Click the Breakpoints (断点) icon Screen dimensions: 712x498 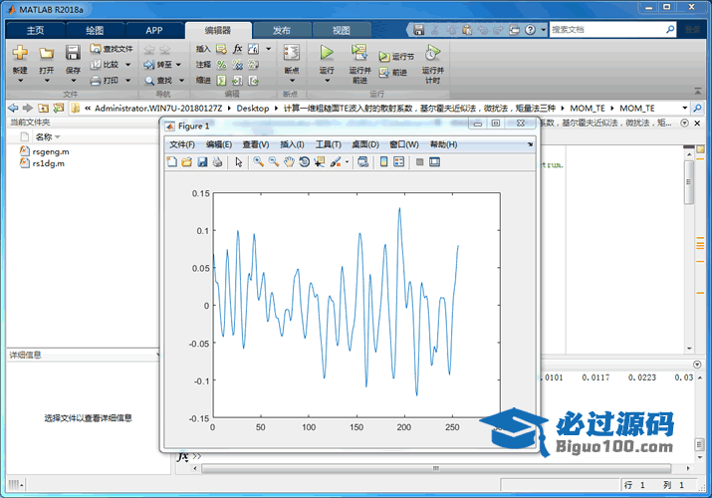292,53
